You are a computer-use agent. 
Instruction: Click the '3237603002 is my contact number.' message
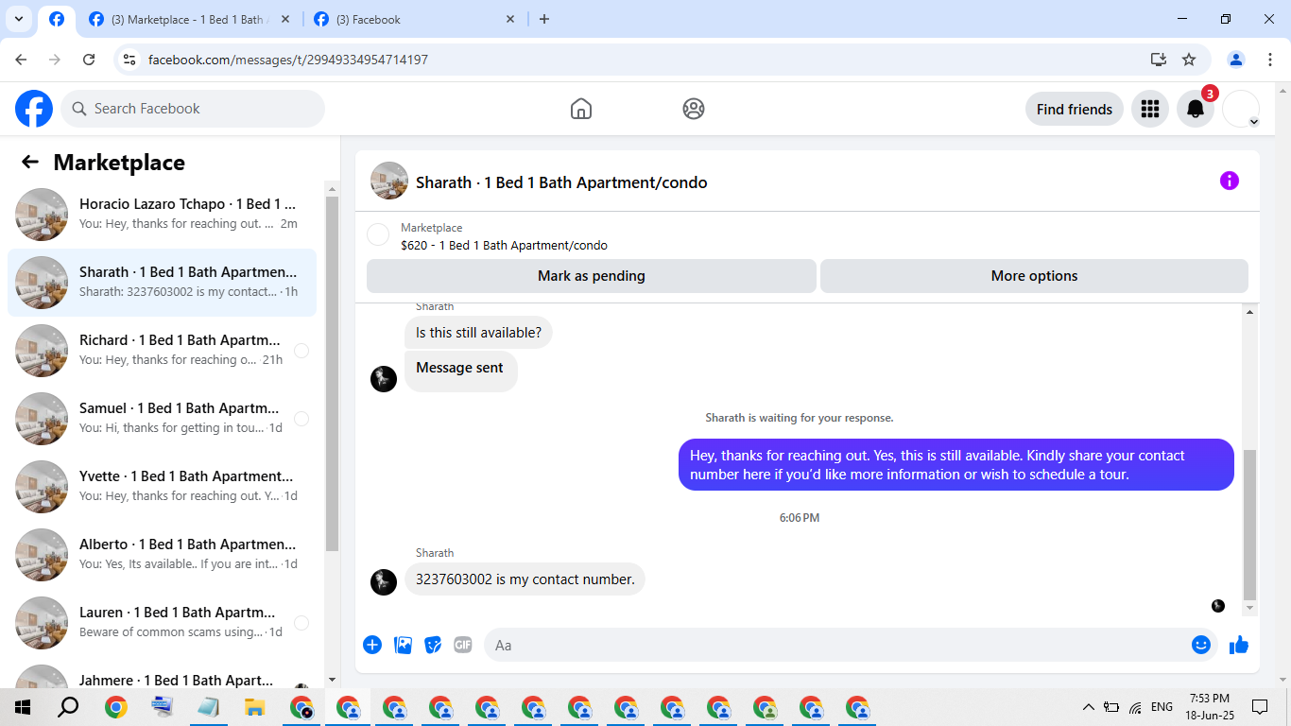click(525, 579)
